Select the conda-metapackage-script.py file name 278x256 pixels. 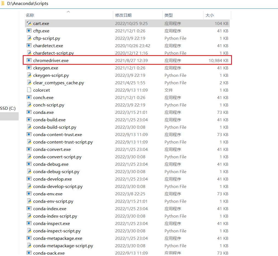(63, 246)
